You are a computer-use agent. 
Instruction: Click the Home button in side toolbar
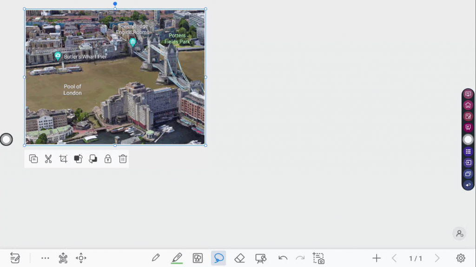coord(468,105)
